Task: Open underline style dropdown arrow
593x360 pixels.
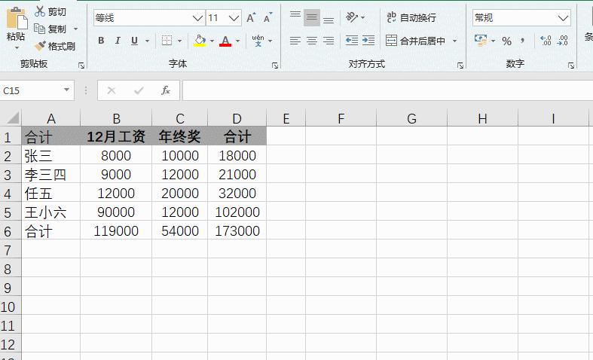Action: (148, 41)
